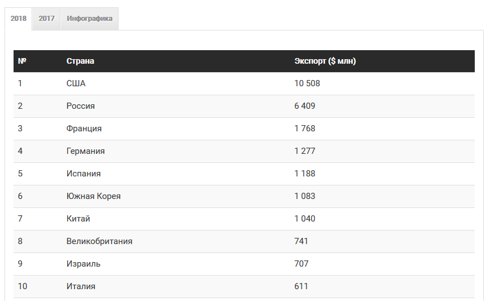Click the export value 1 768
Screen dimensions: 490x301
305,129
